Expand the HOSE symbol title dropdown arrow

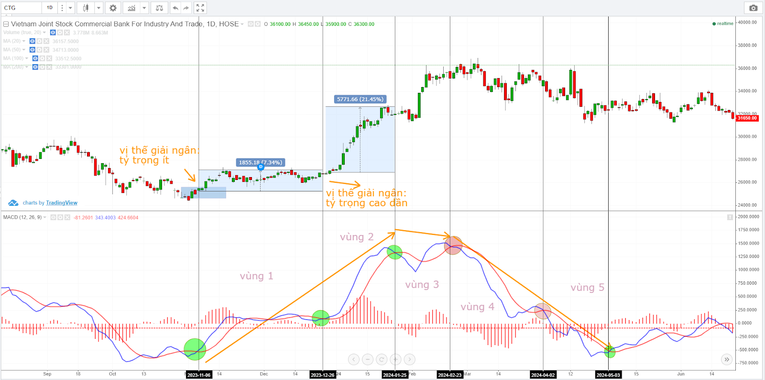[x=242, y=24]
